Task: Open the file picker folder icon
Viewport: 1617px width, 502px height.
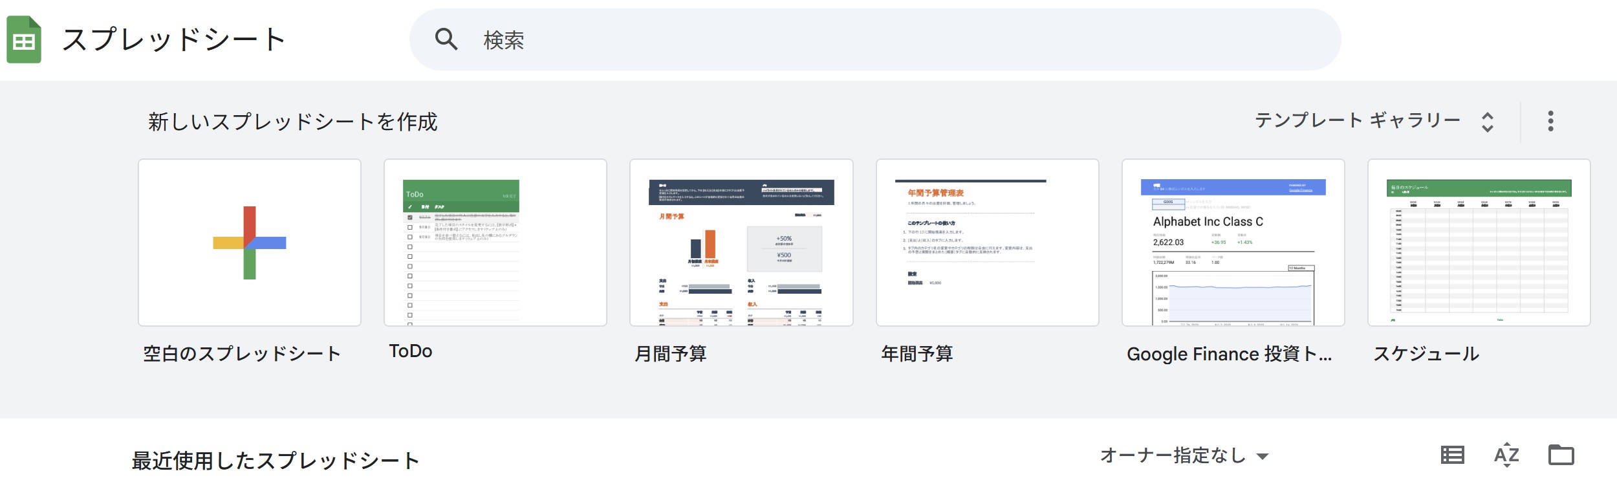Action: [x=1561, y=455]
